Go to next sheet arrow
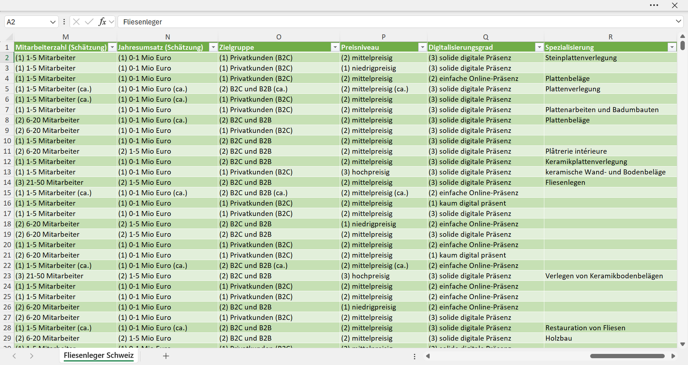The width and height of the screenshot is (688, 365). coord(32,356)
